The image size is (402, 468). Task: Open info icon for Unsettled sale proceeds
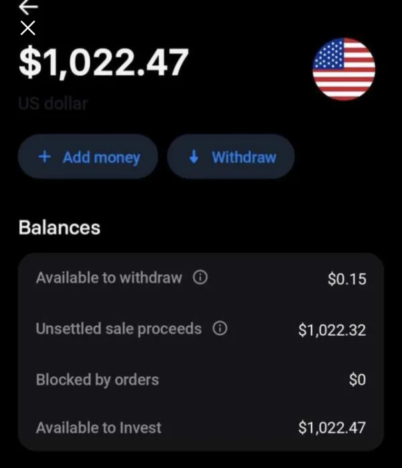(x=219, y=329)
